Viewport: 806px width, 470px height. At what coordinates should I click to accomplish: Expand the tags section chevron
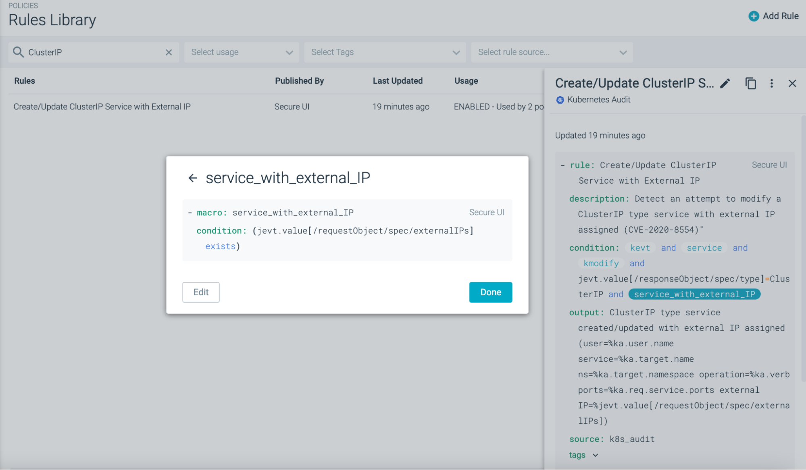[x=595, y=456]
